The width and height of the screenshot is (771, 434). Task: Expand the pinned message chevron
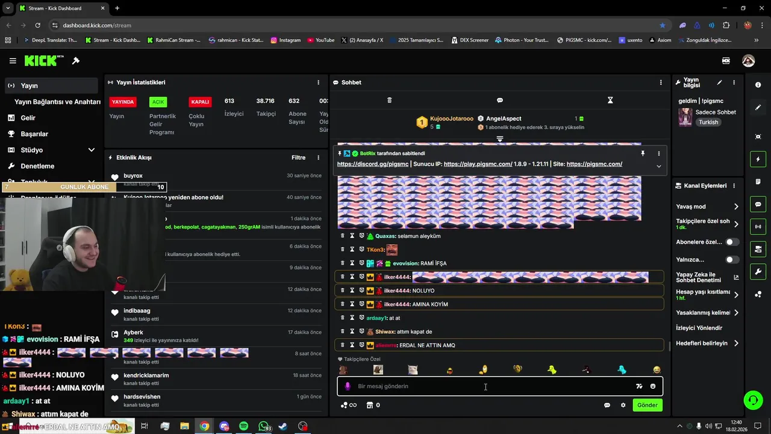pyautogui.click(x=658, y=166)
